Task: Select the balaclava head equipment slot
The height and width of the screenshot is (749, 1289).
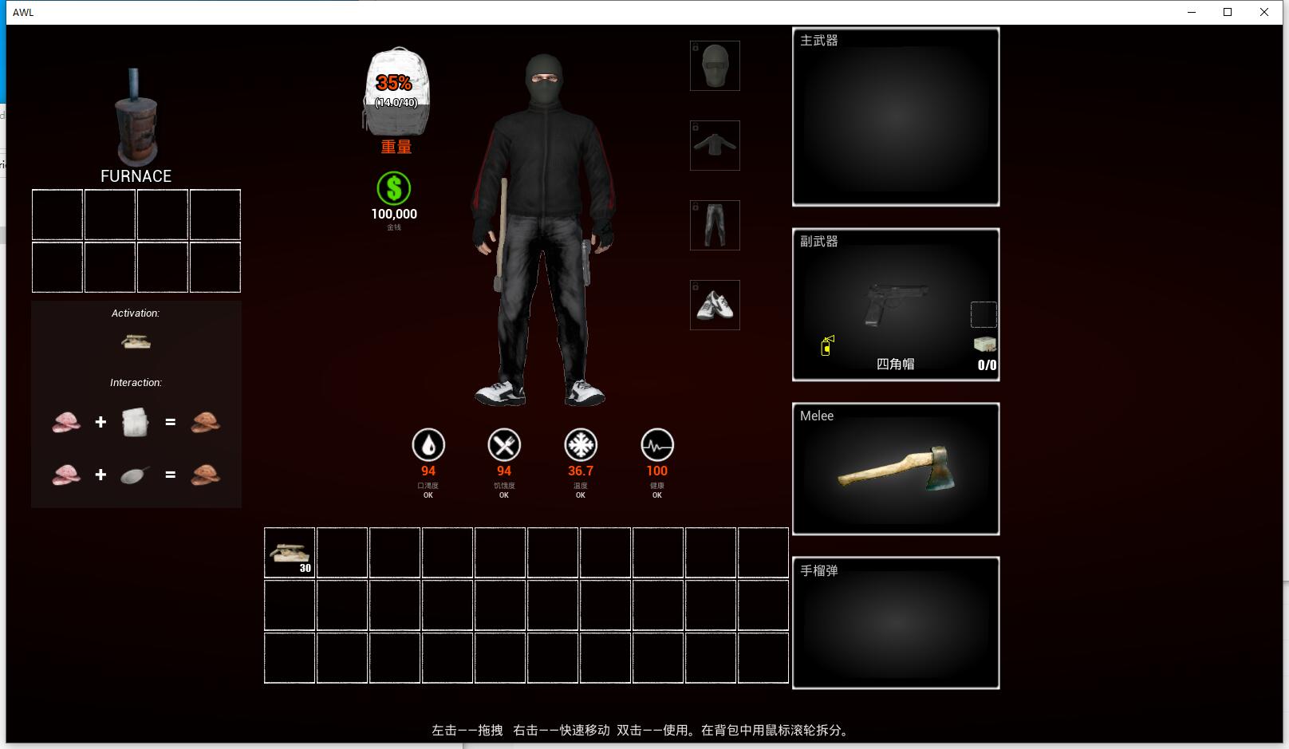Action: pyautogui.click(x=715, y=66)
